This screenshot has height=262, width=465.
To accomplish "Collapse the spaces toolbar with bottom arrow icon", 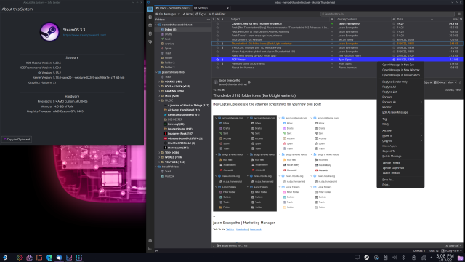I will click(150, 249).
